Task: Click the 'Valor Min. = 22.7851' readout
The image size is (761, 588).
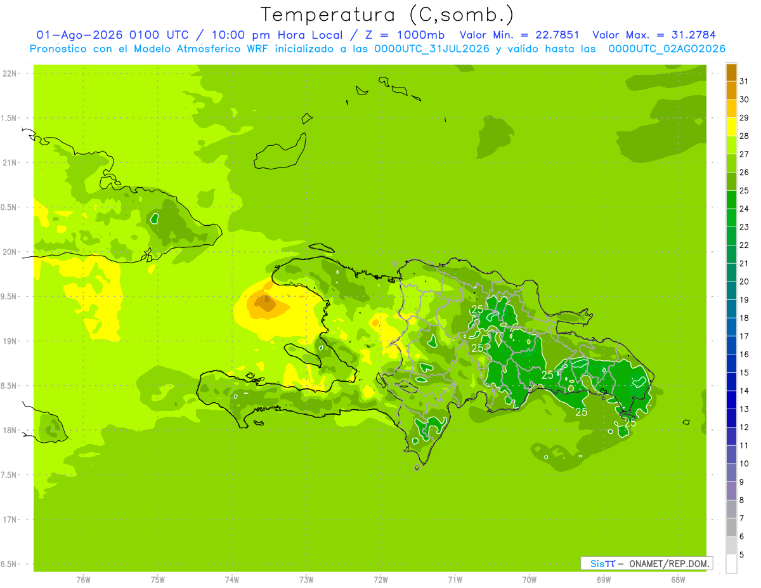Action: click(x=519, y=35)
